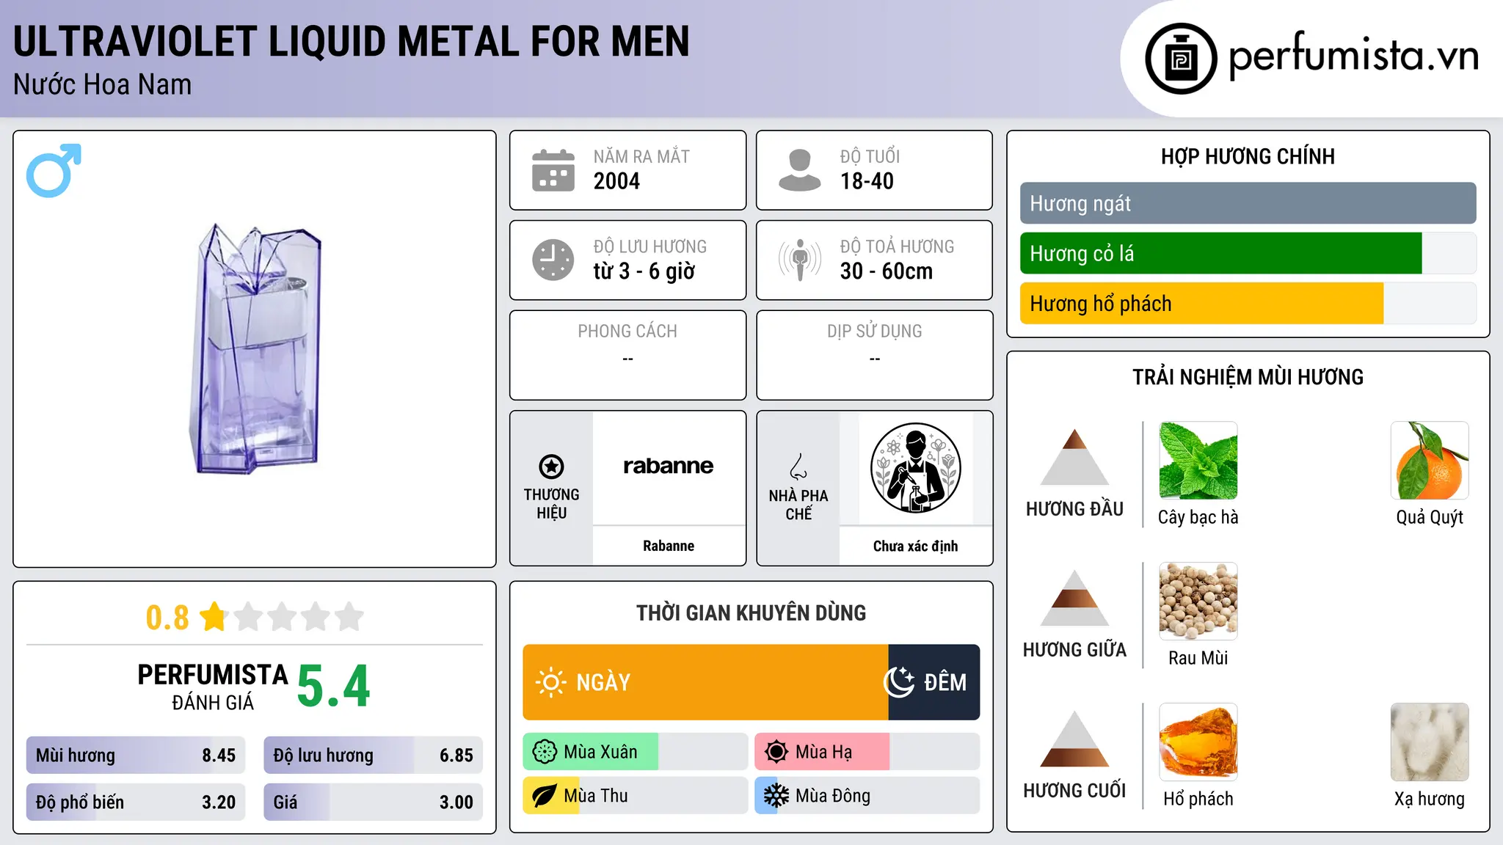Click the perfumista.vn site name
Screen dimensions: 1503x845
tap(1353, 56)
